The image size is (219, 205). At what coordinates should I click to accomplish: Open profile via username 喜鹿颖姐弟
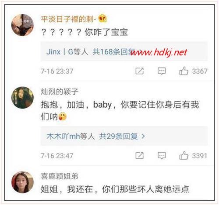[60, 176]
